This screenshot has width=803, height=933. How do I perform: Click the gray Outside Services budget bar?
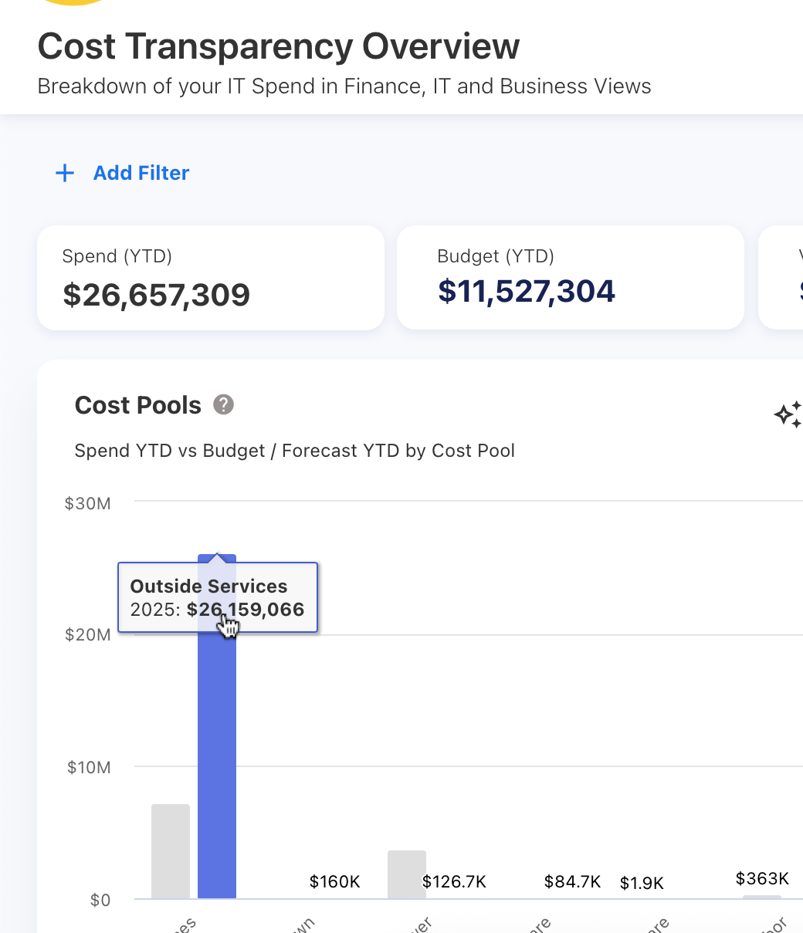[x=171, y=851]
